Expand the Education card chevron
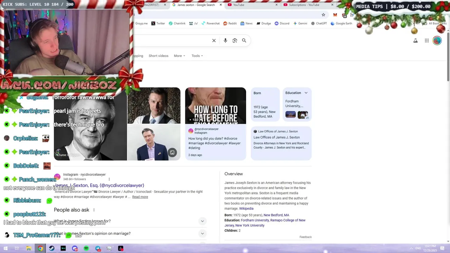This screenshot has width=450, height=253. point(306,93)
